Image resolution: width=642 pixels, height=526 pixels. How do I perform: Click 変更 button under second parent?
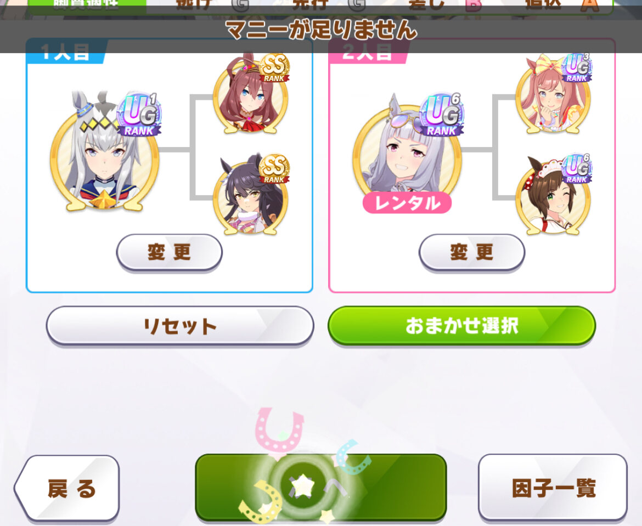pos(472,252)
